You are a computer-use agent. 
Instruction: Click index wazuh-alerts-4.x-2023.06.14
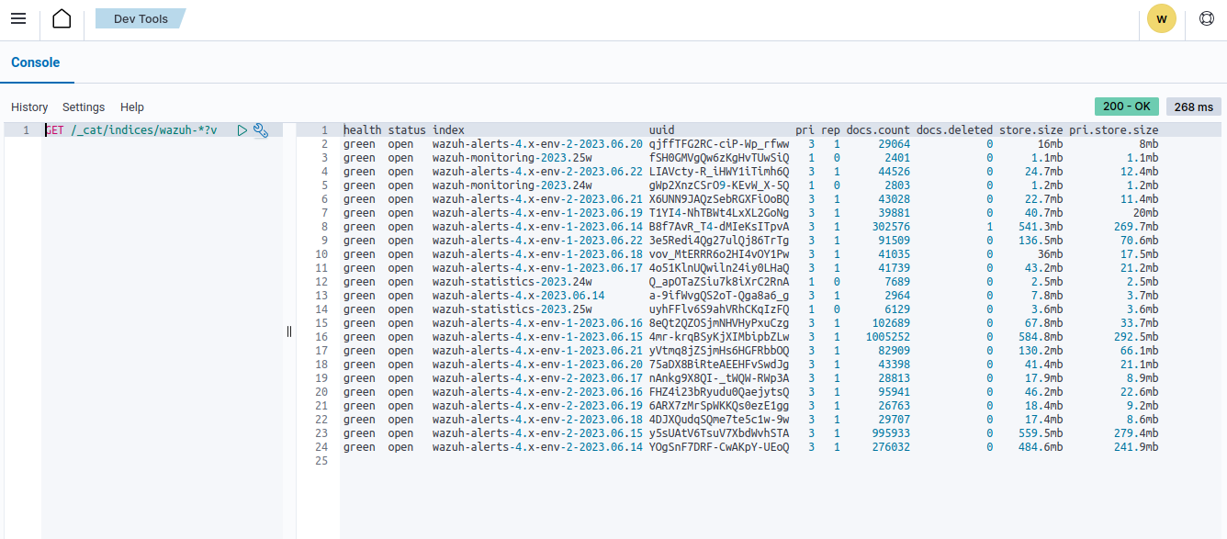(518, 296)
